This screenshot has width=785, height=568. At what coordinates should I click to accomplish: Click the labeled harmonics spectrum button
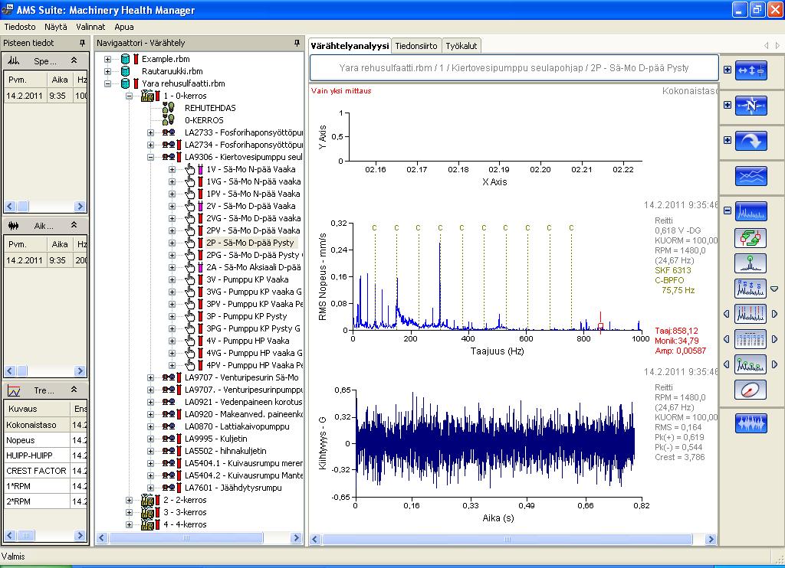pyautogui.click(x=751, y=289)
